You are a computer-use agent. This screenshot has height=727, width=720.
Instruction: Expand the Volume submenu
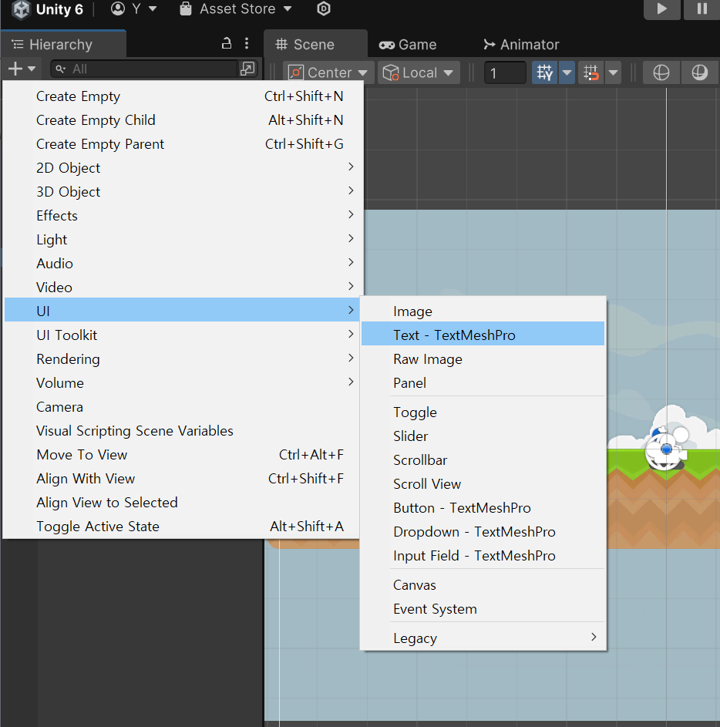pos(182,383)
